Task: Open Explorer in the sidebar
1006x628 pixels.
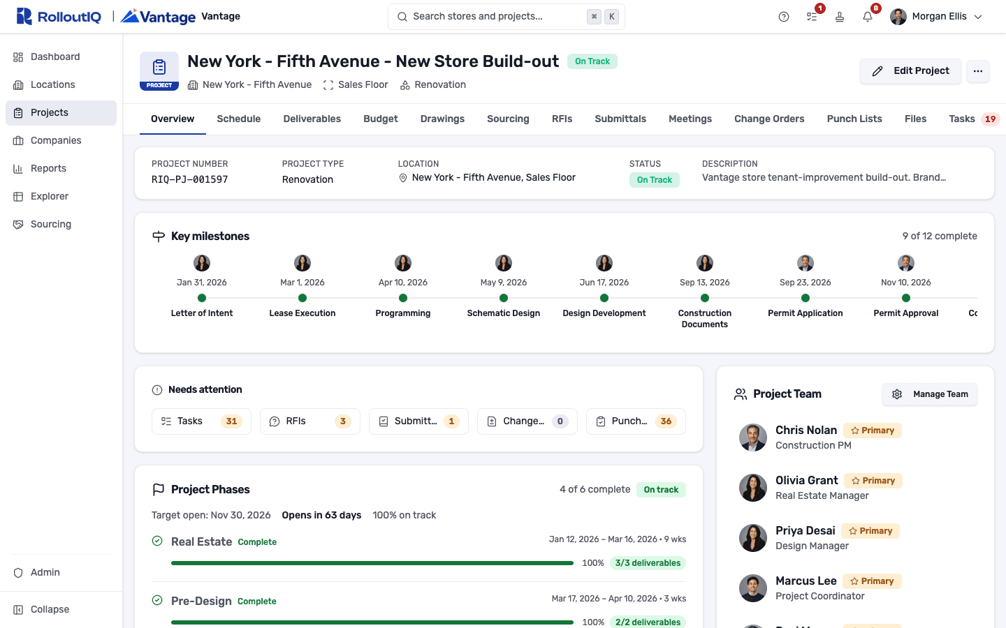Action: click(x=61, y=196)
